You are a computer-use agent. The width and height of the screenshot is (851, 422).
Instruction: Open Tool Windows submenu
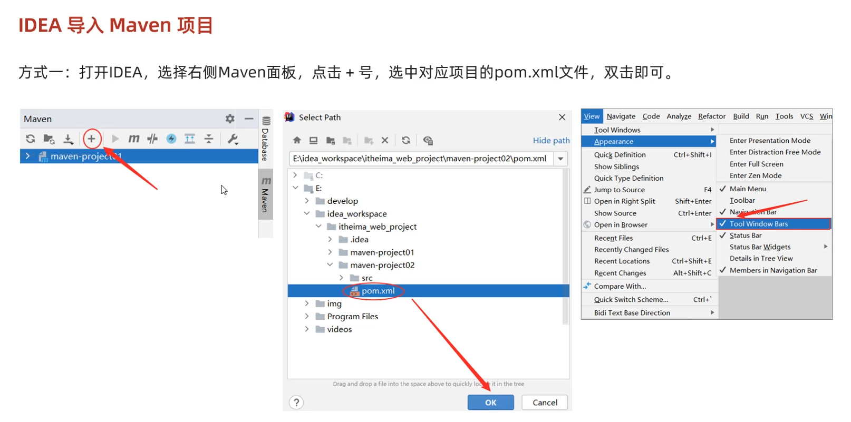pyautogui.click(x=649, y=130)
